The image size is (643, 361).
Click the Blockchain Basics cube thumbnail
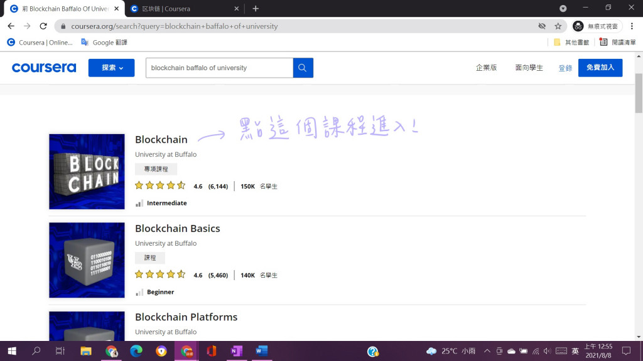(87, 260)
